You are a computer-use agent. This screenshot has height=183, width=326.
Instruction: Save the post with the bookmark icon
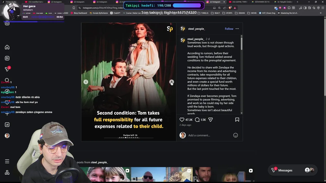[x=237, y=120]
